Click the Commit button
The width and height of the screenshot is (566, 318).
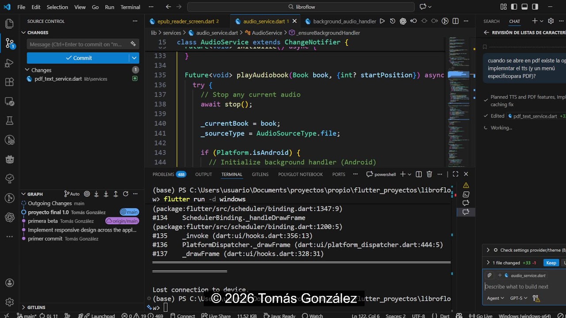click(78, 58)
